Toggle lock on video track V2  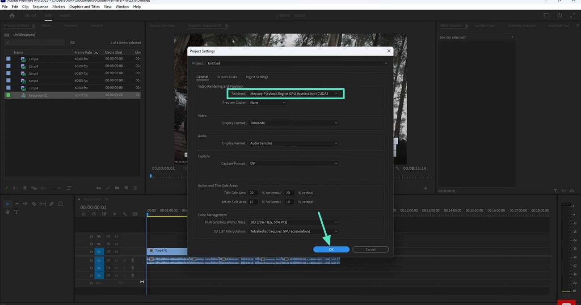[91, 244]
